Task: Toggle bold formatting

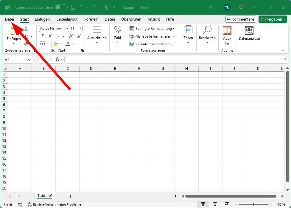Action: tap(42, 36)
